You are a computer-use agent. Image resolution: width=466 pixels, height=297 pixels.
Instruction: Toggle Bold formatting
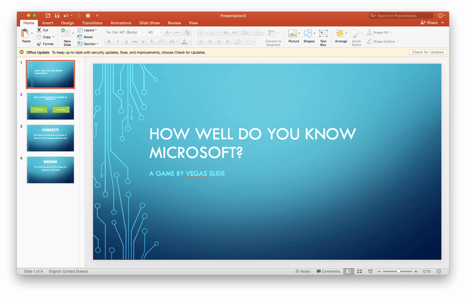tap(109, 41)
